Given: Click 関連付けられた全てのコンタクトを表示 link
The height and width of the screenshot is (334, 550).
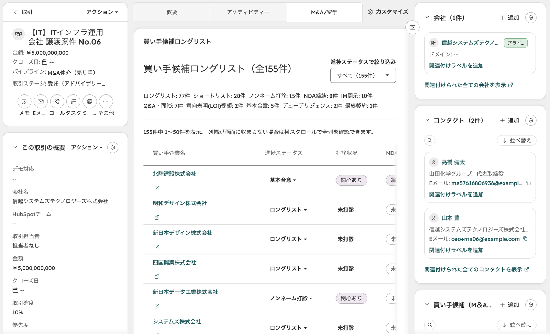Looking at the screenshot, I should click(x=477, y=269).
